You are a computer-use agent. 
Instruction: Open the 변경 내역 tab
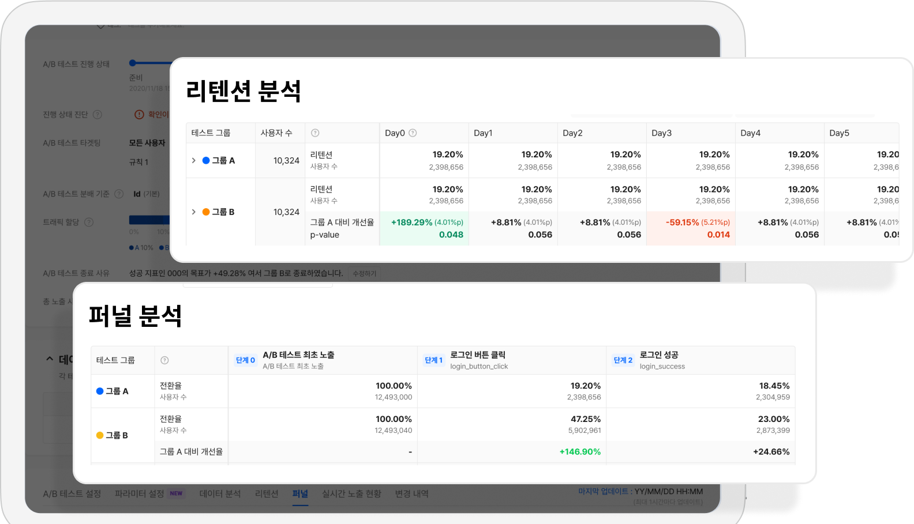pyautogui.click(x=411, y=494)
